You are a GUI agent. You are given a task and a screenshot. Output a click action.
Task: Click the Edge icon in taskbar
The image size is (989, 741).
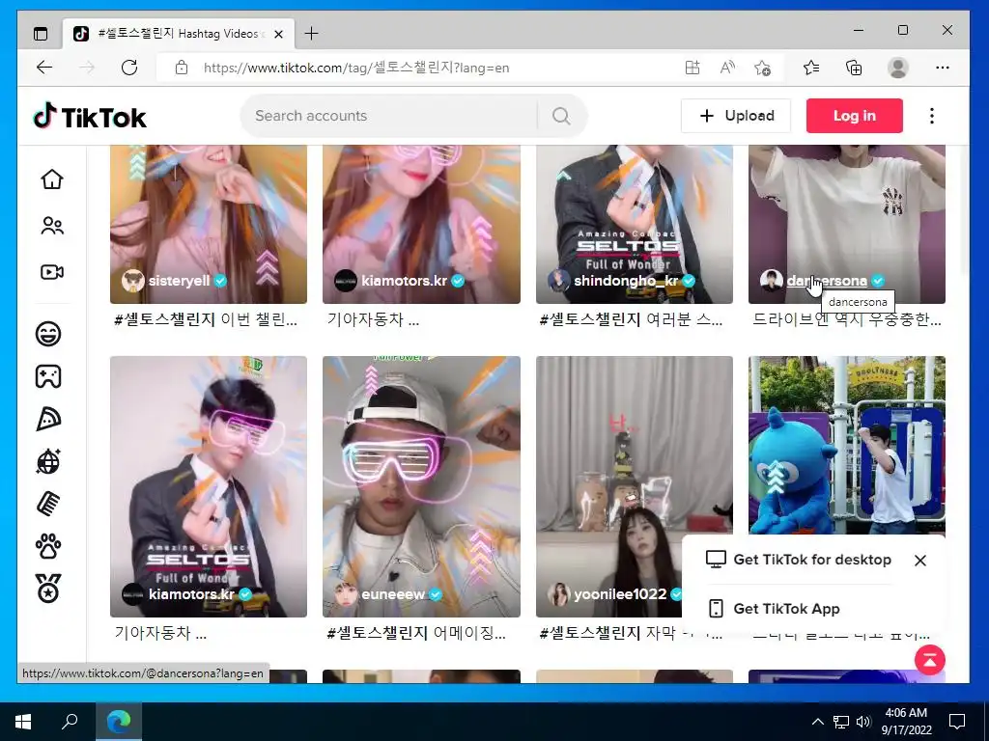tap(119, 722)
